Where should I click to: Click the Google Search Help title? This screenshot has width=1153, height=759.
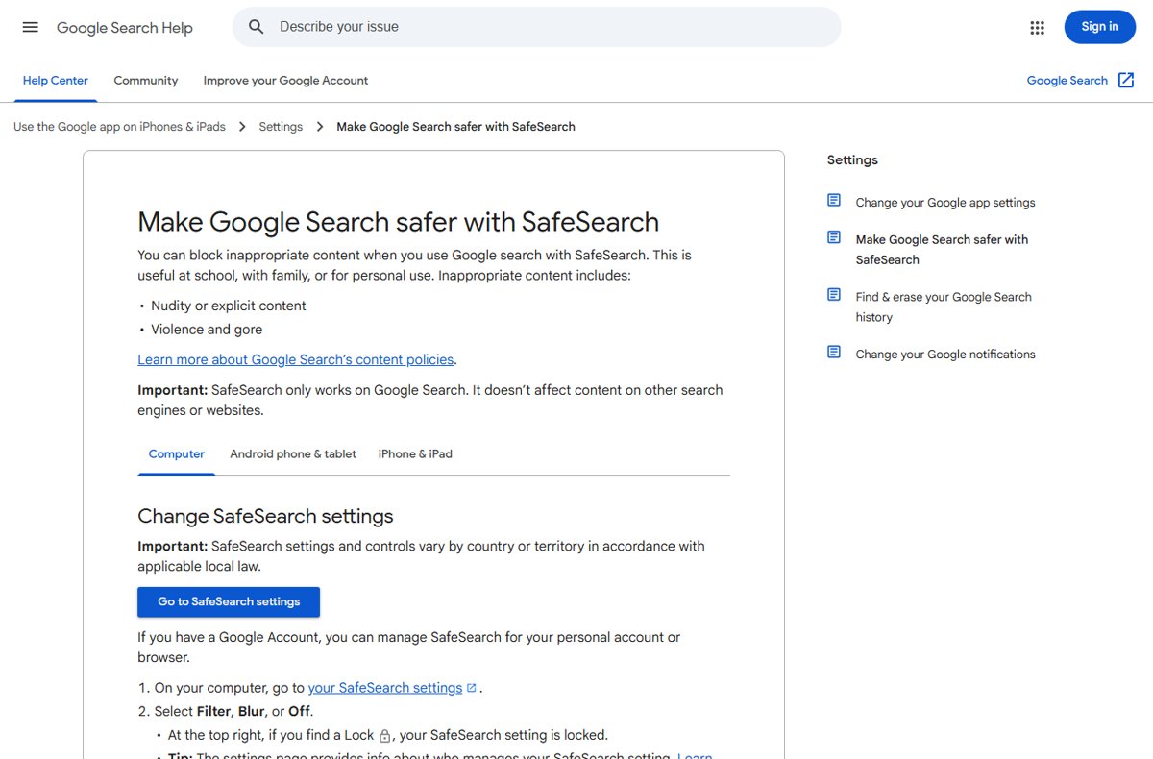[125, 28]
